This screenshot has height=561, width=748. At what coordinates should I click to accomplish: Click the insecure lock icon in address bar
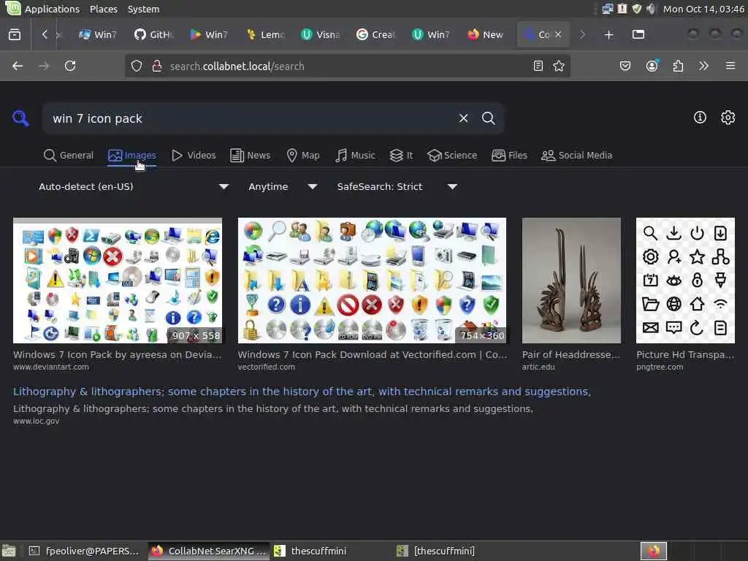156,66
